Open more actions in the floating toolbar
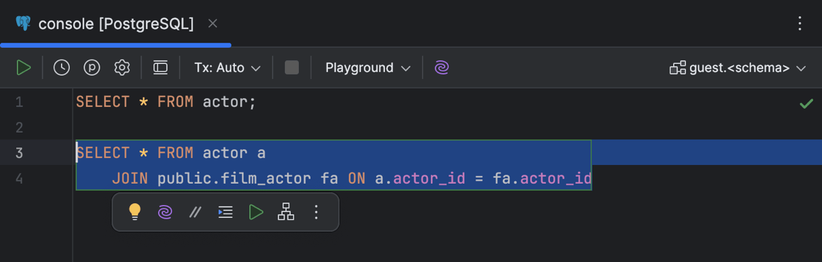This screenshot has height=262, width=822. click(317, 212)
